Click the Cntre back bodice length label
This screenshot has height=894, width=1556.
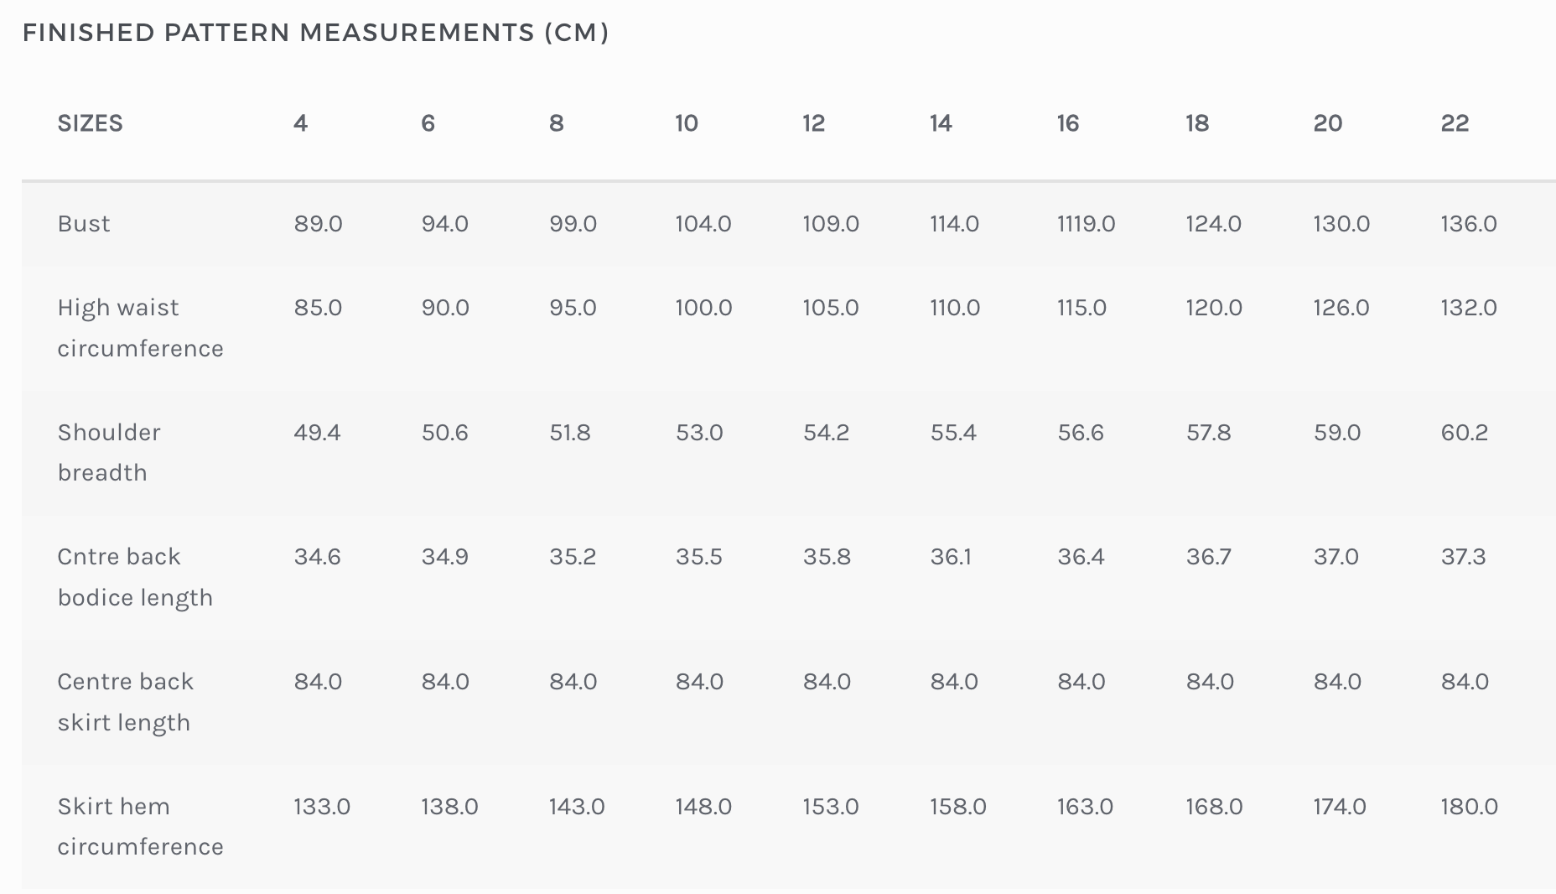135,577
